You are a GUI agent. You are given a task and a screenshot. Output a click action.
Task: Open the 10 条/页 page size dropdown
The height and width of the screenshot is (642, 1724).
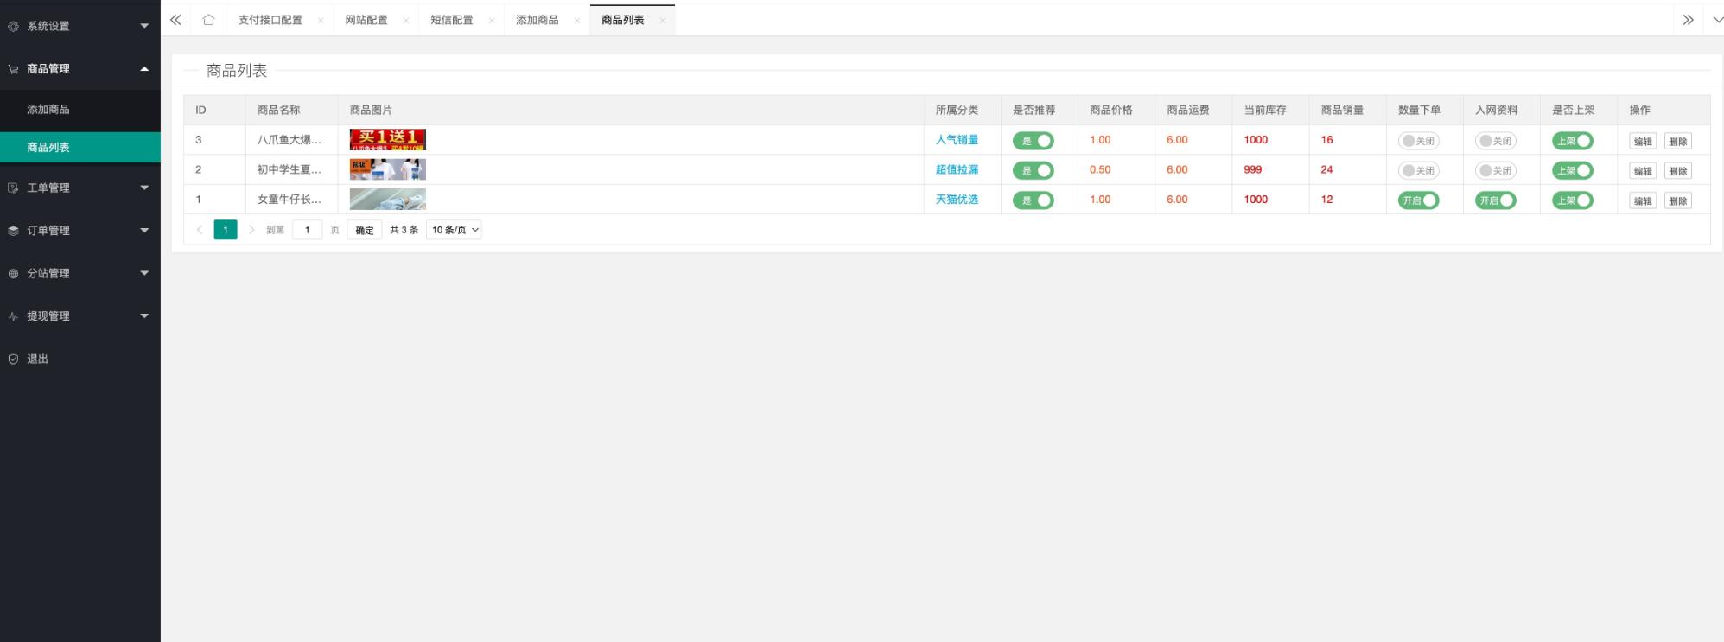pyautogui.click(x=454, y=230)
